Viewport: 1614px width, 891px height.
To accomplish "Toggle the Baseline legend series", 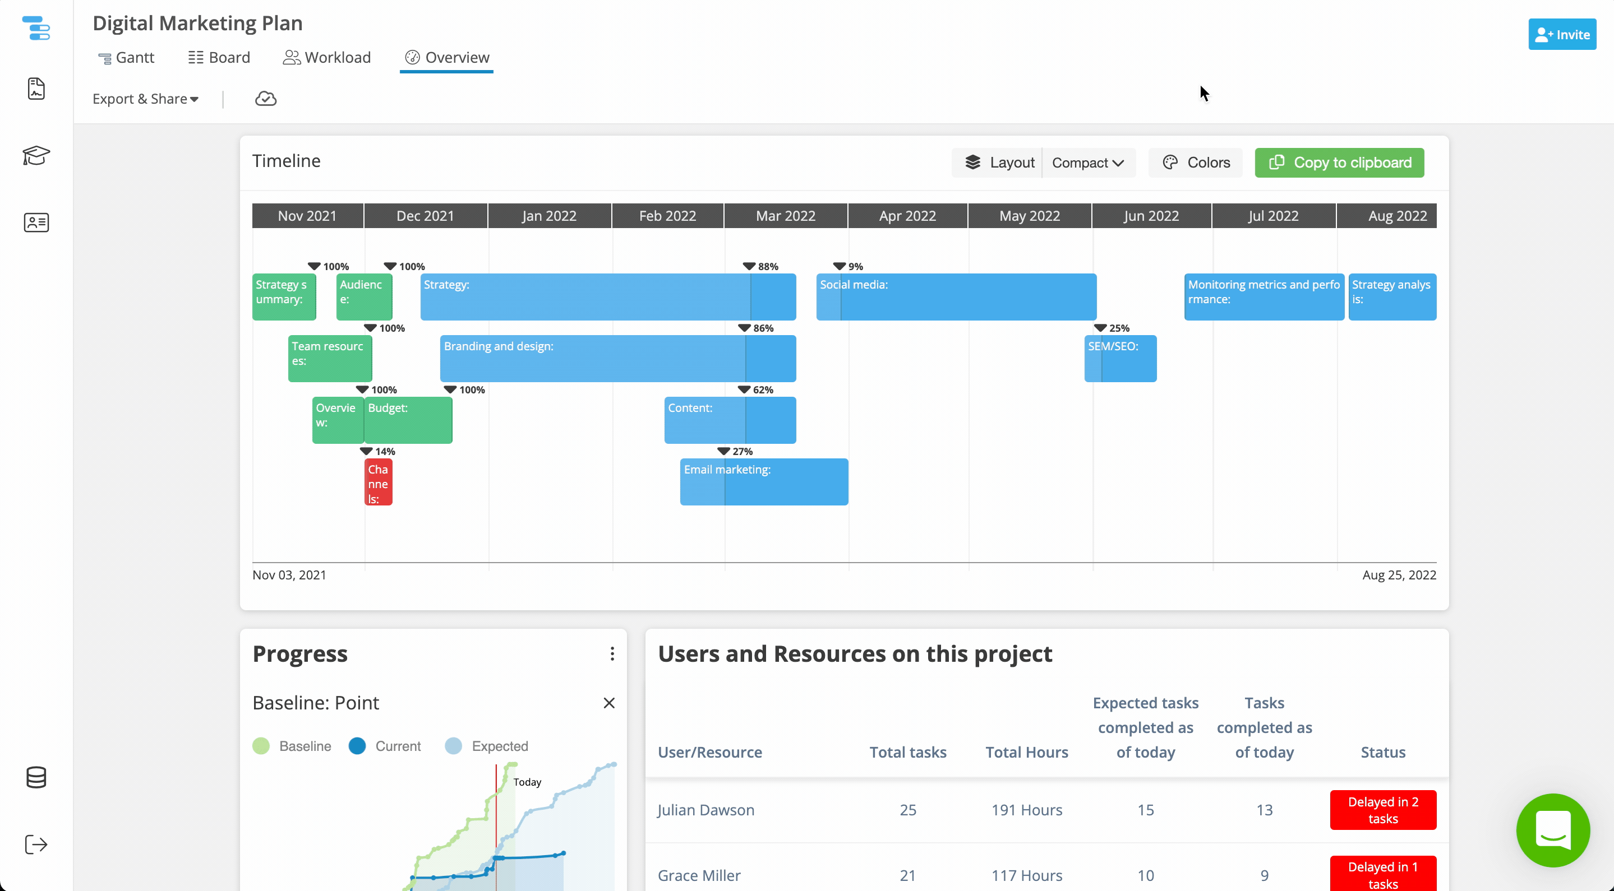I will [x=292, y=746].
